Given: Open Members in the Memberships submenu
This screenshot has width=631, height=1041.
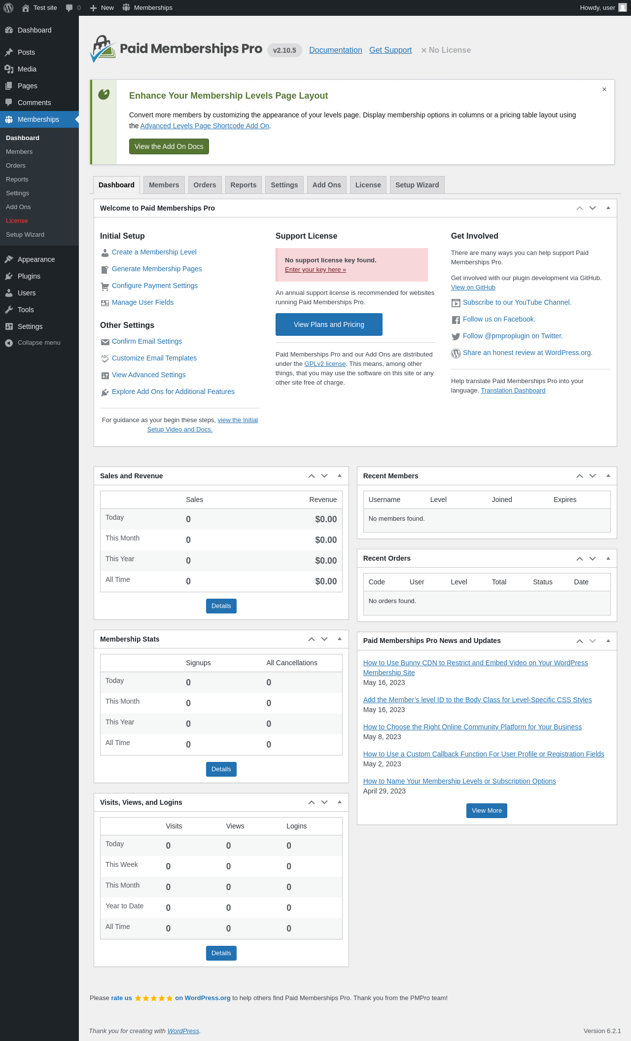Looking at the screenshot, I should coord(19,152).
